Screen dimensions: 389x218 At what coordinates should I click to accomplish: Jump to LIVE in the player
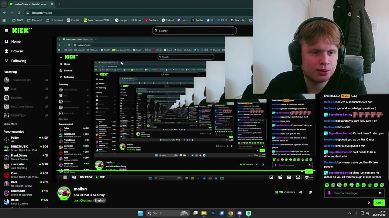(x=100, y=177)
